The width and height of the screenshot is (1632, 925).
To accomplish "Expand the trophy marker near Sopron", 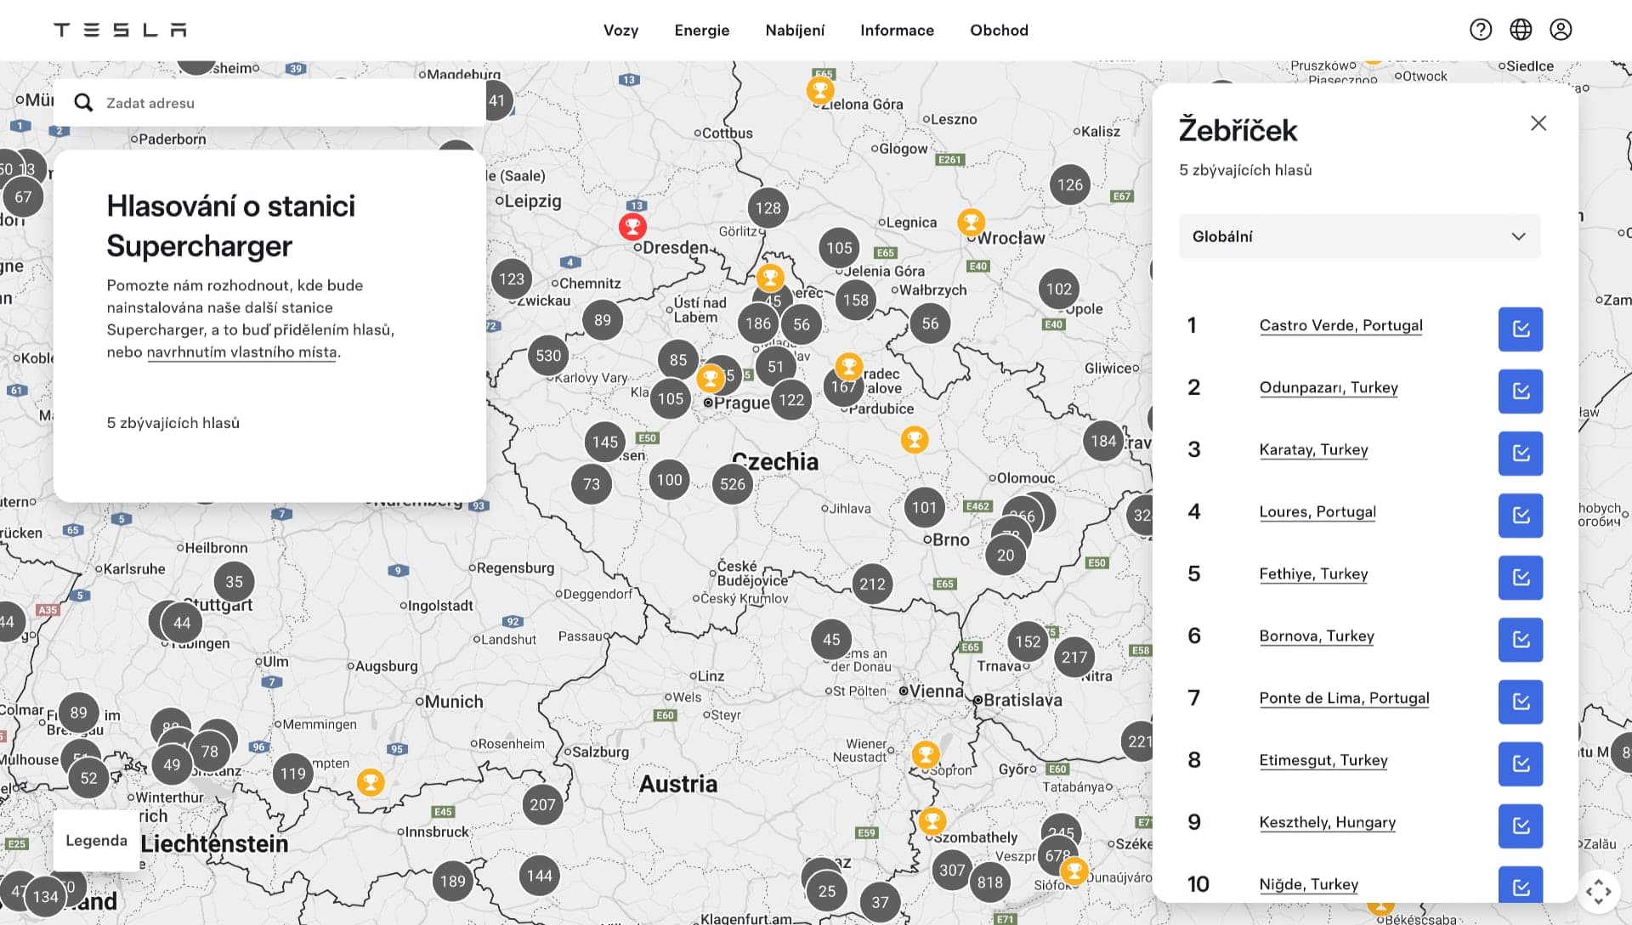I will 926,754.
